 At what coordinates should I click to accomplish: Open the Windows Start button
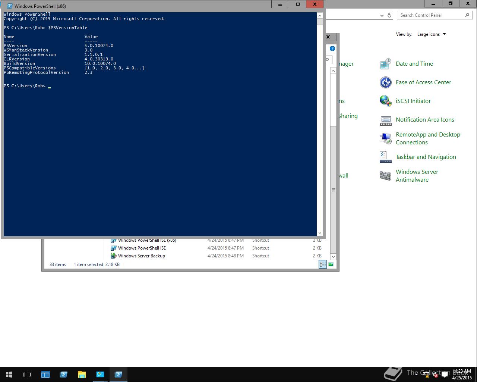(9, 375)
